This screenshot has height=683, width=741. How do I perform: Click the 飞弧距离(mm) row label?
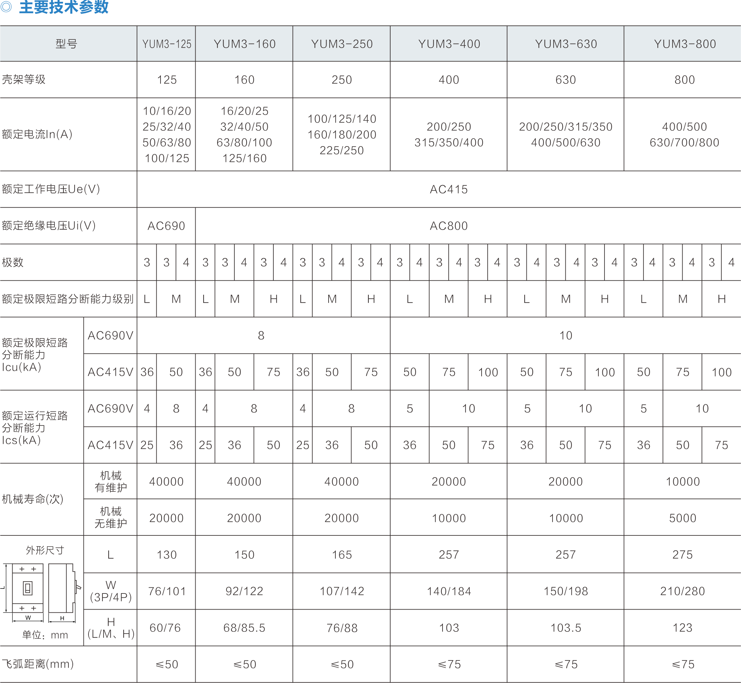click(x=38, y=664)
